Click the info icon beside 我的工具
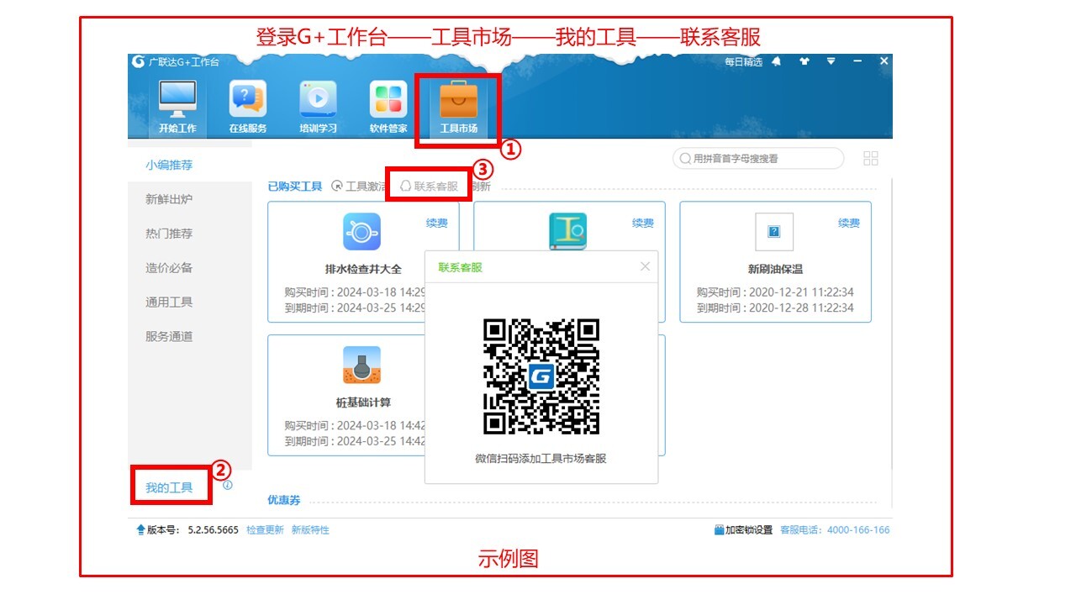Image resolution: width=1076 pixels, height=605 pixels. [x=228, y=485]
